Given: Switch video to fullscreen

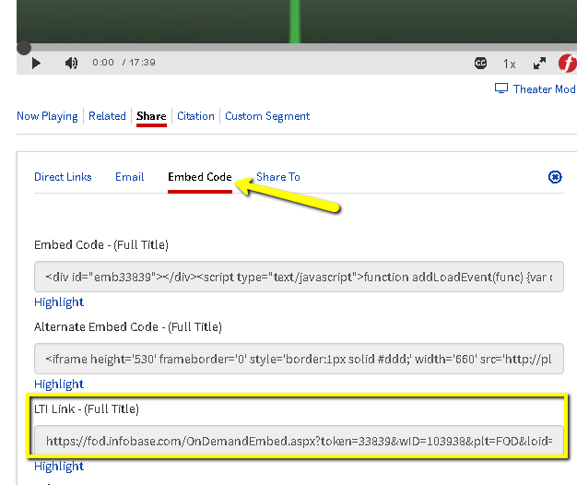Looking at the screenshot, I should [539, 64].
